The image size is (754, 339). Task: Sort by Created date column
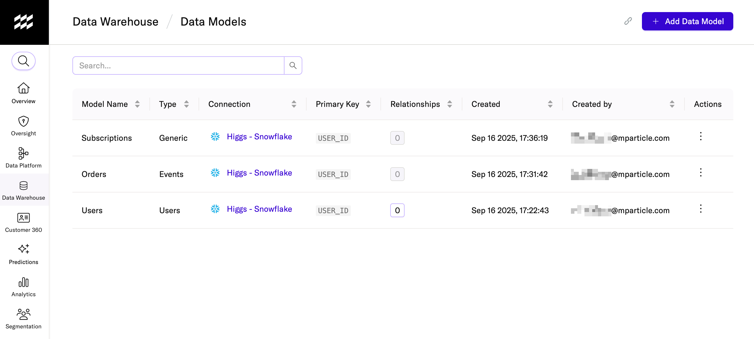point(550,104)
